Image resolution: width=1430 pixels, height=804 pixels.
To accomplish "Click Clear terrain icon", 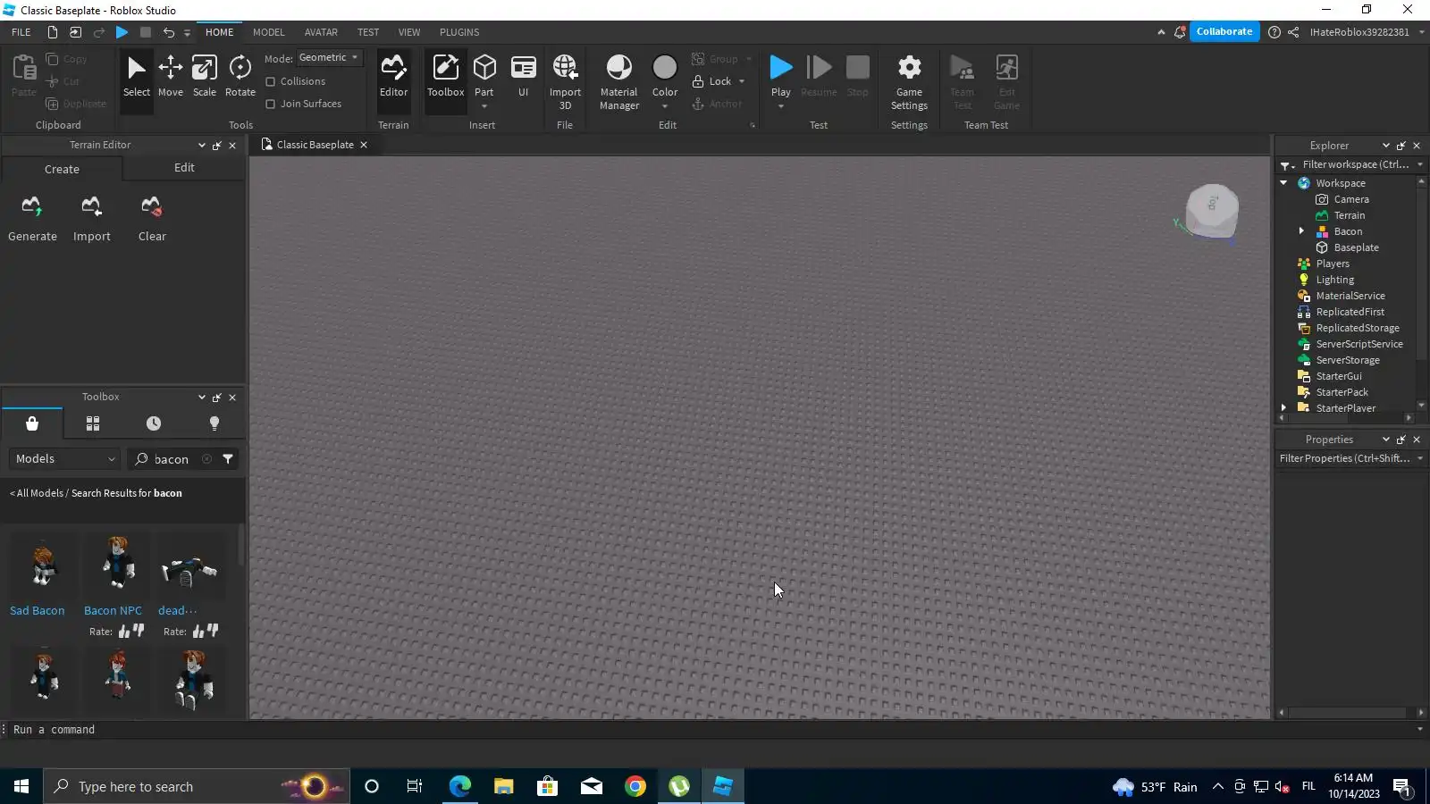I will (152, 208).
